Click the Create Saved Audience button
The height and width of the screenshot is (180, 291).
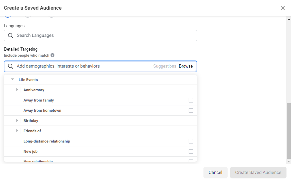pos(258,172)
